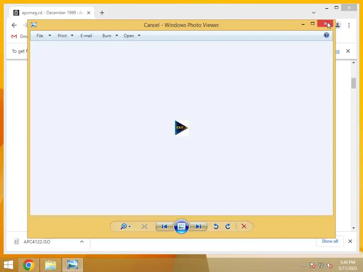This screenshot has width=363, height=272.
Task: Click the Chrome back arrow
Action: [14, 25]
